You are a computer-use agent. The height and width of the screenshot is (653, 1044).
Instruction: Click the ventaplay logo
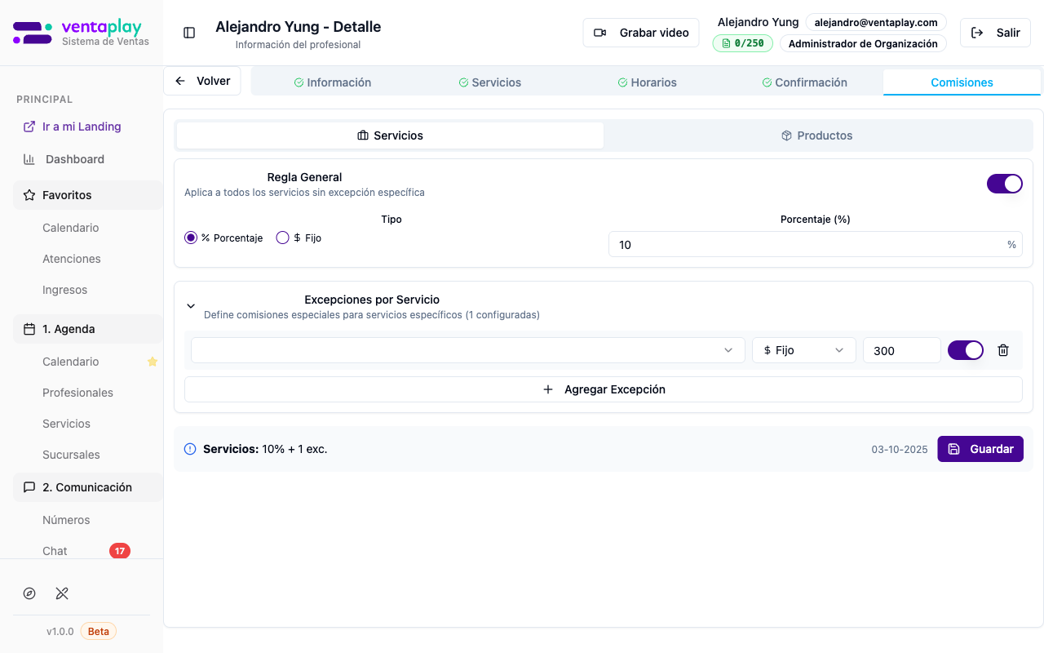pos(82,33)
